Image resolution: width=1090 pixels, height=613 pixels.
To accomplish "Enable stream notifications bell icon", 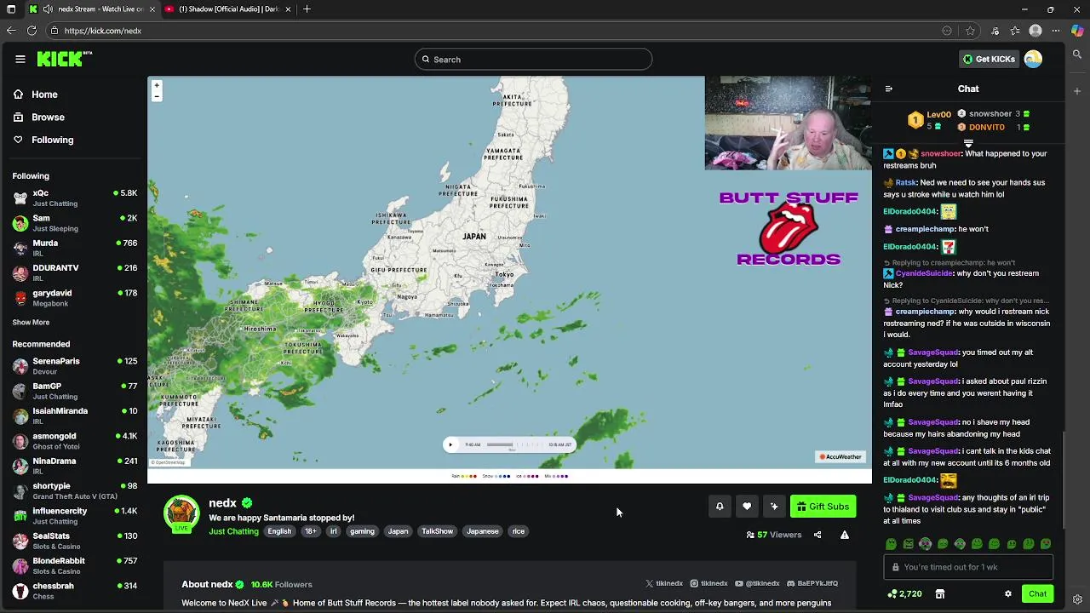I will click(x=720, y=507).
